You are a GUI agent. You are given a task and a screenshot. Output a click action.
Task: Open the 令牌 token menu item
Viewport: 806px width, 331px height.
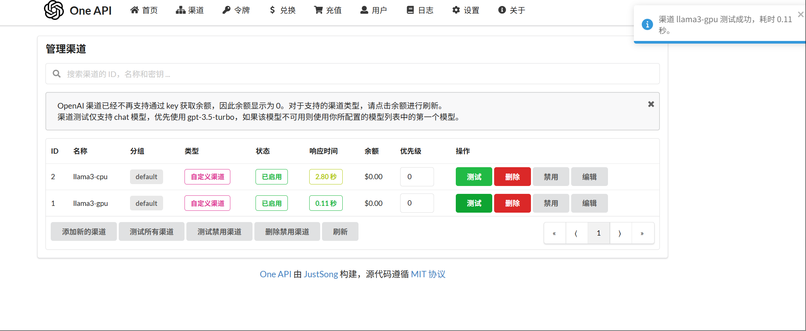[x=236, y=10]
